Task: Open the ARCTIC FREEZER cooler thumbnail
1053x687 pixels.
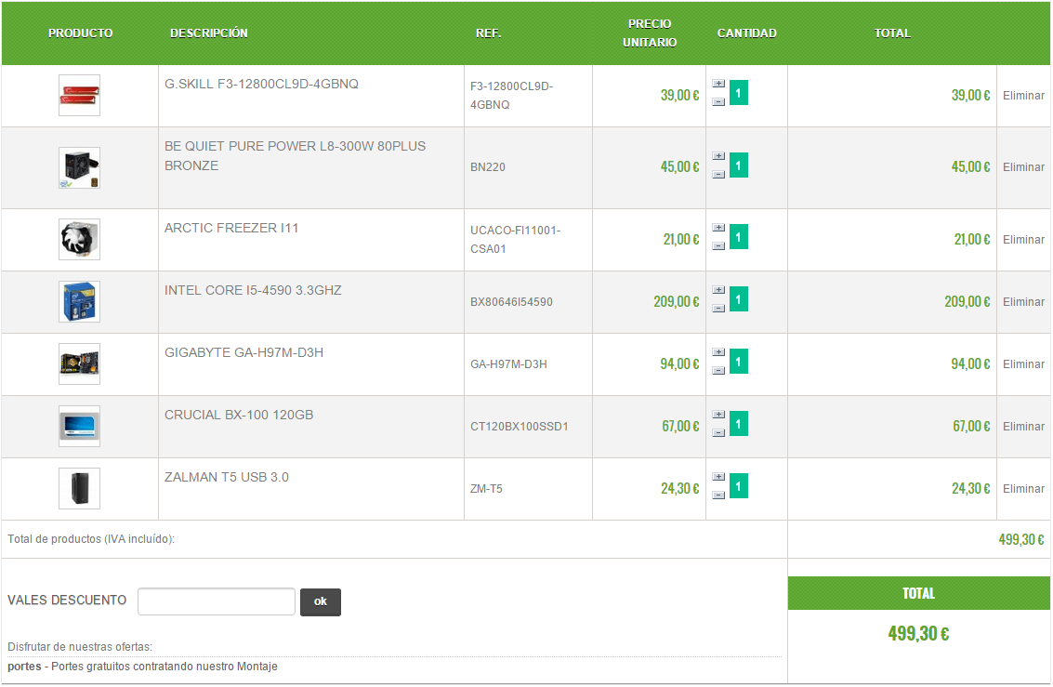Action: pos(79,240)
